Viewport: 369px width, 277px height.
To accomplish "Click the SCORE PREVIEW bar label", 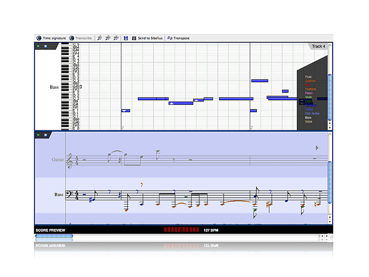I will pos(50,229).
